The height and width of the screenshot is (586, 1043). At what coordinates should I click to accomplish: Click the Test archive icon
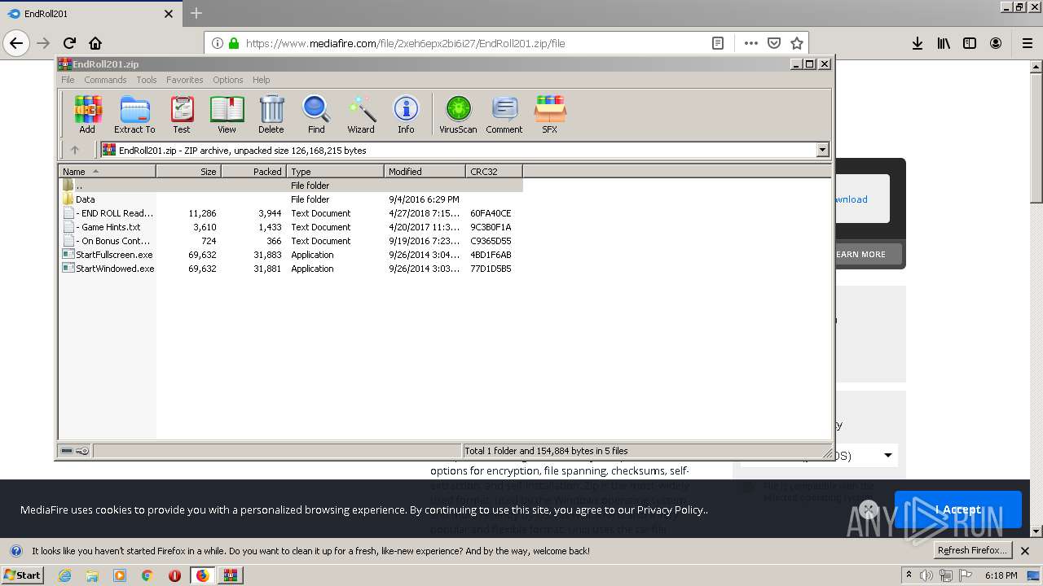click(x=182, y=114)
